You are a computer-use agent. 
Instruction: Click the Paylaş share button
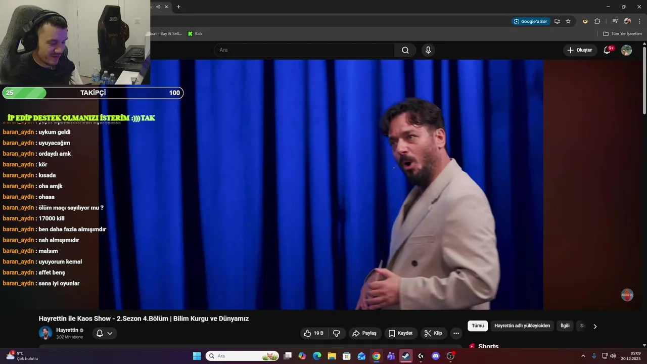click(364, 333)
